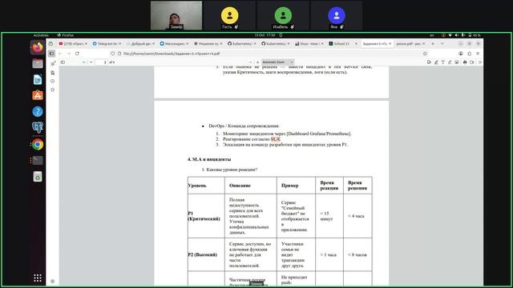
Task: Open Ubuntu Software store in the dock
Action: (x=38, y=95)
